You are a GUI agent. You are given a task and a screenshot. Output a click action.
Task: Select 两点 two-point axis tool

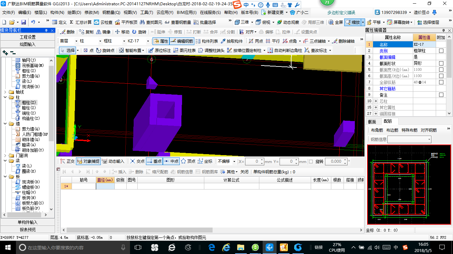(256, 41)
